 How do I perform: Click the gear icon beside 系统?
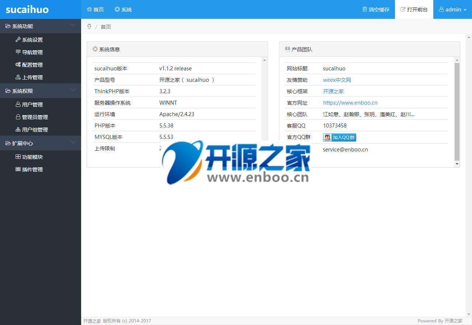(x=117, y=9)
